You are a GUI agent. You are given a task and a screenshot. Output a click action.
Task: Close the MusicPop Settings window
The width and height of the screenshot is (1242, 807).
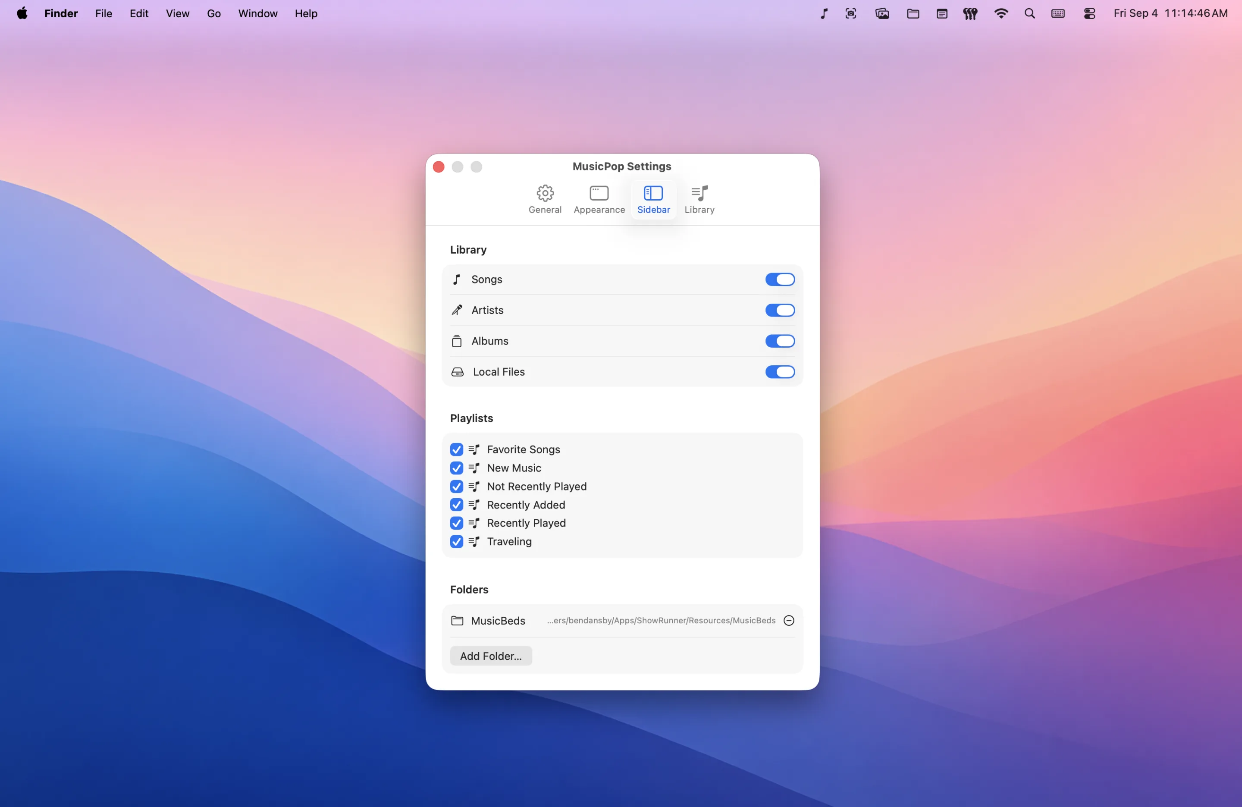(x=438, y=166)
